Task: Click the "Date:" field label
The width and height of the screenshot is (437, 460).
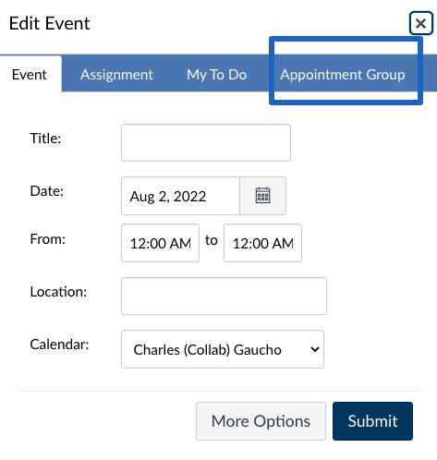Action: tap(47, 191)
